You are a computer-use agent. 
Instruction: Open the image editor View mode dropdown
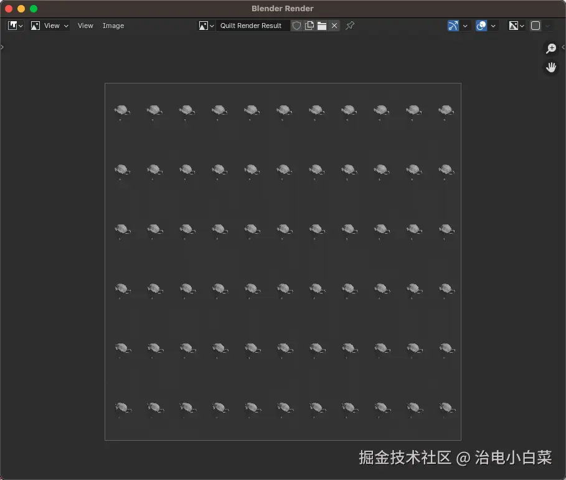coord(49,26)
